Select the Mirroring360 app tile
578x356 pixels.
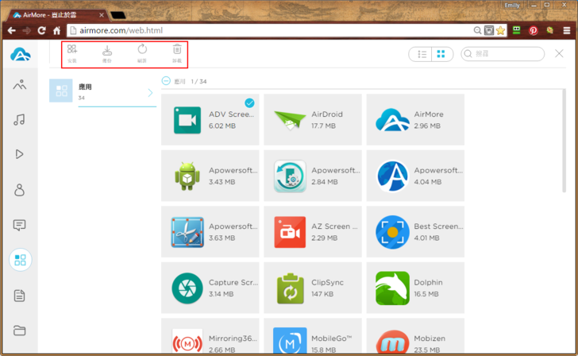[210, 335]
